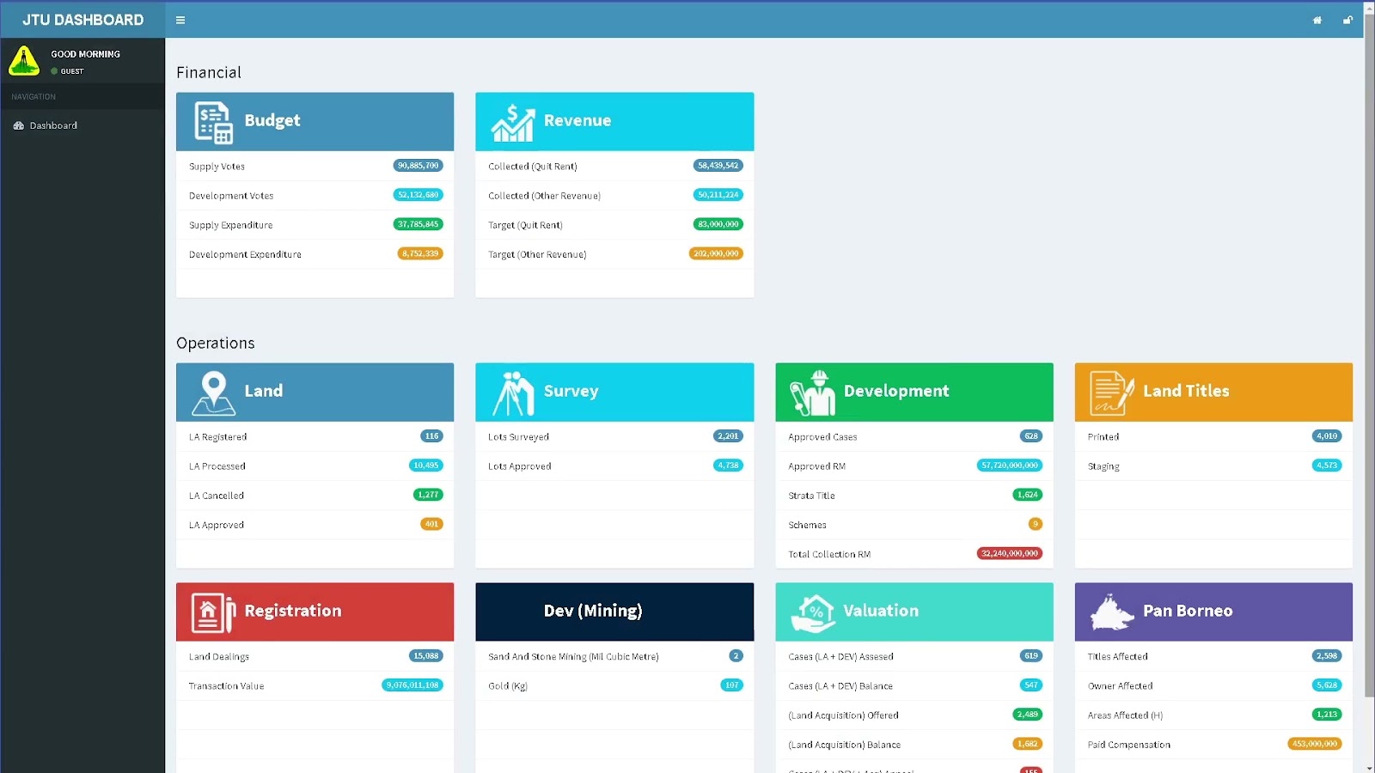Click the Development Votes value badge

418,195
